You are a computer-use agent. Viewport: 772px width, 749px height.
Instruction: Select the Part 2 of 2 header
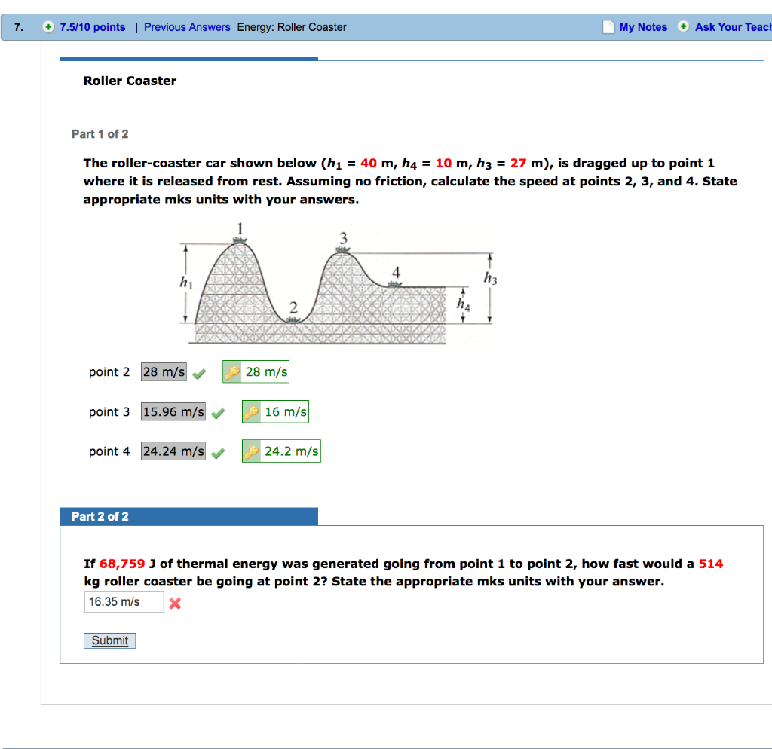point(189,517)
